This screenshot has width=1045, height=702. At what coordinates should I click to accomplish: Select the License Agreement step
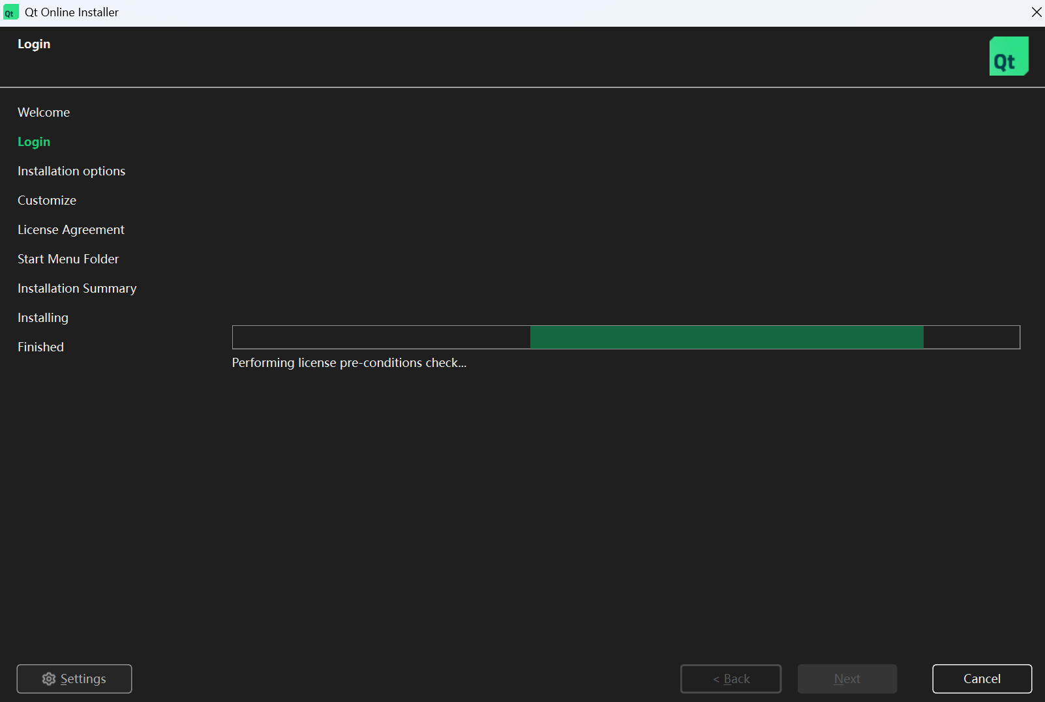point(71,229)
